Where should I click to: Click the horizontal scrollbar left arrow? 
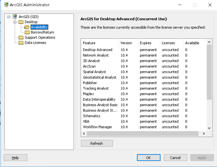84,134
